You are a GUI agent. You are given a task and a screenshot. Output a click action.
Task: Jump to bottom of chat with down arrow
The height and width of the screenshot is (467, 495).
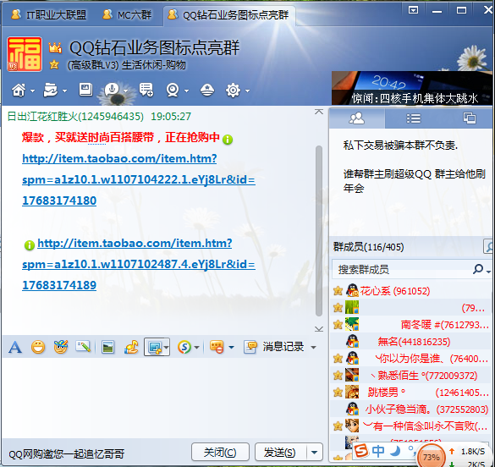coord(319,329)
